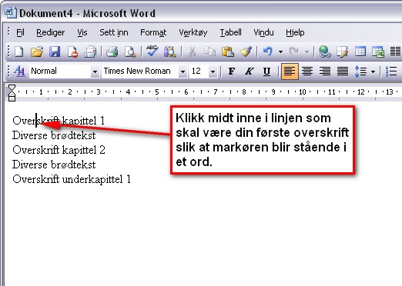The image size is (402, 286).
Task: Open Styles and Formatting AA icon
Action: 19,71
